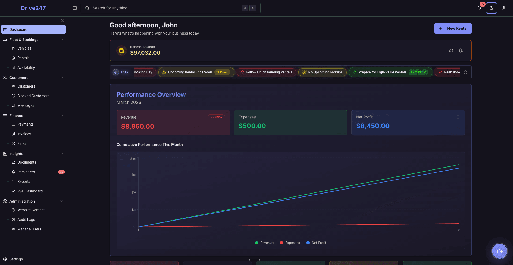This screenshot has width=513, height=265.
Task: Open the floating chat assistant bubble
Action: tap(499, 251)
